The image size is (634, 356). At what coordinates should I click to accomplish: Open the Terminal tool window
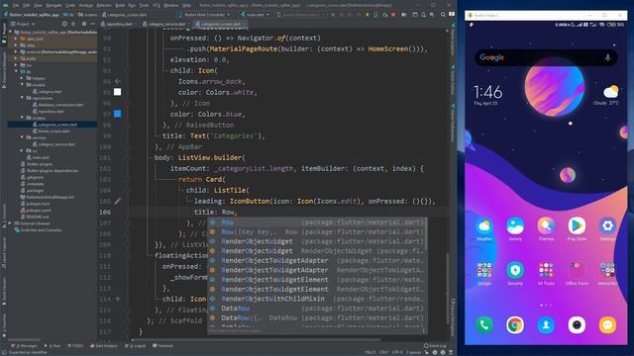coord(162,346)
